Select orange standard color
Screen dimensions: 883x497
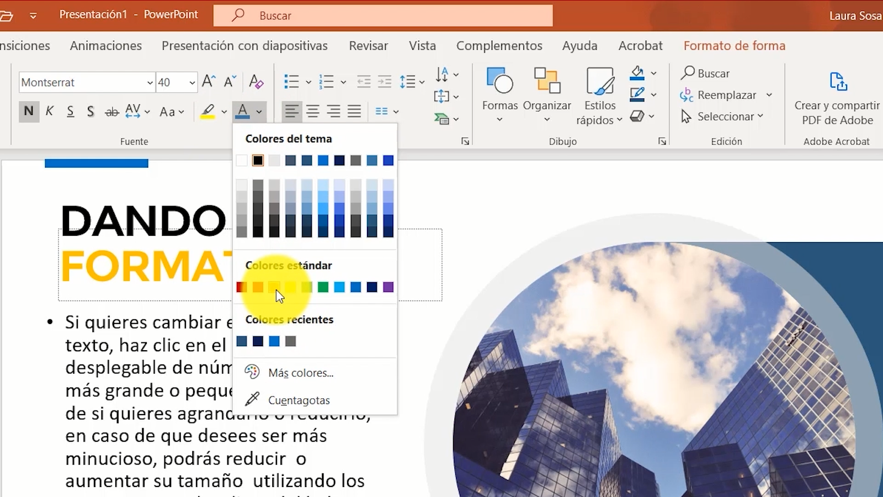pyautogui.click(x=258, y=287)
